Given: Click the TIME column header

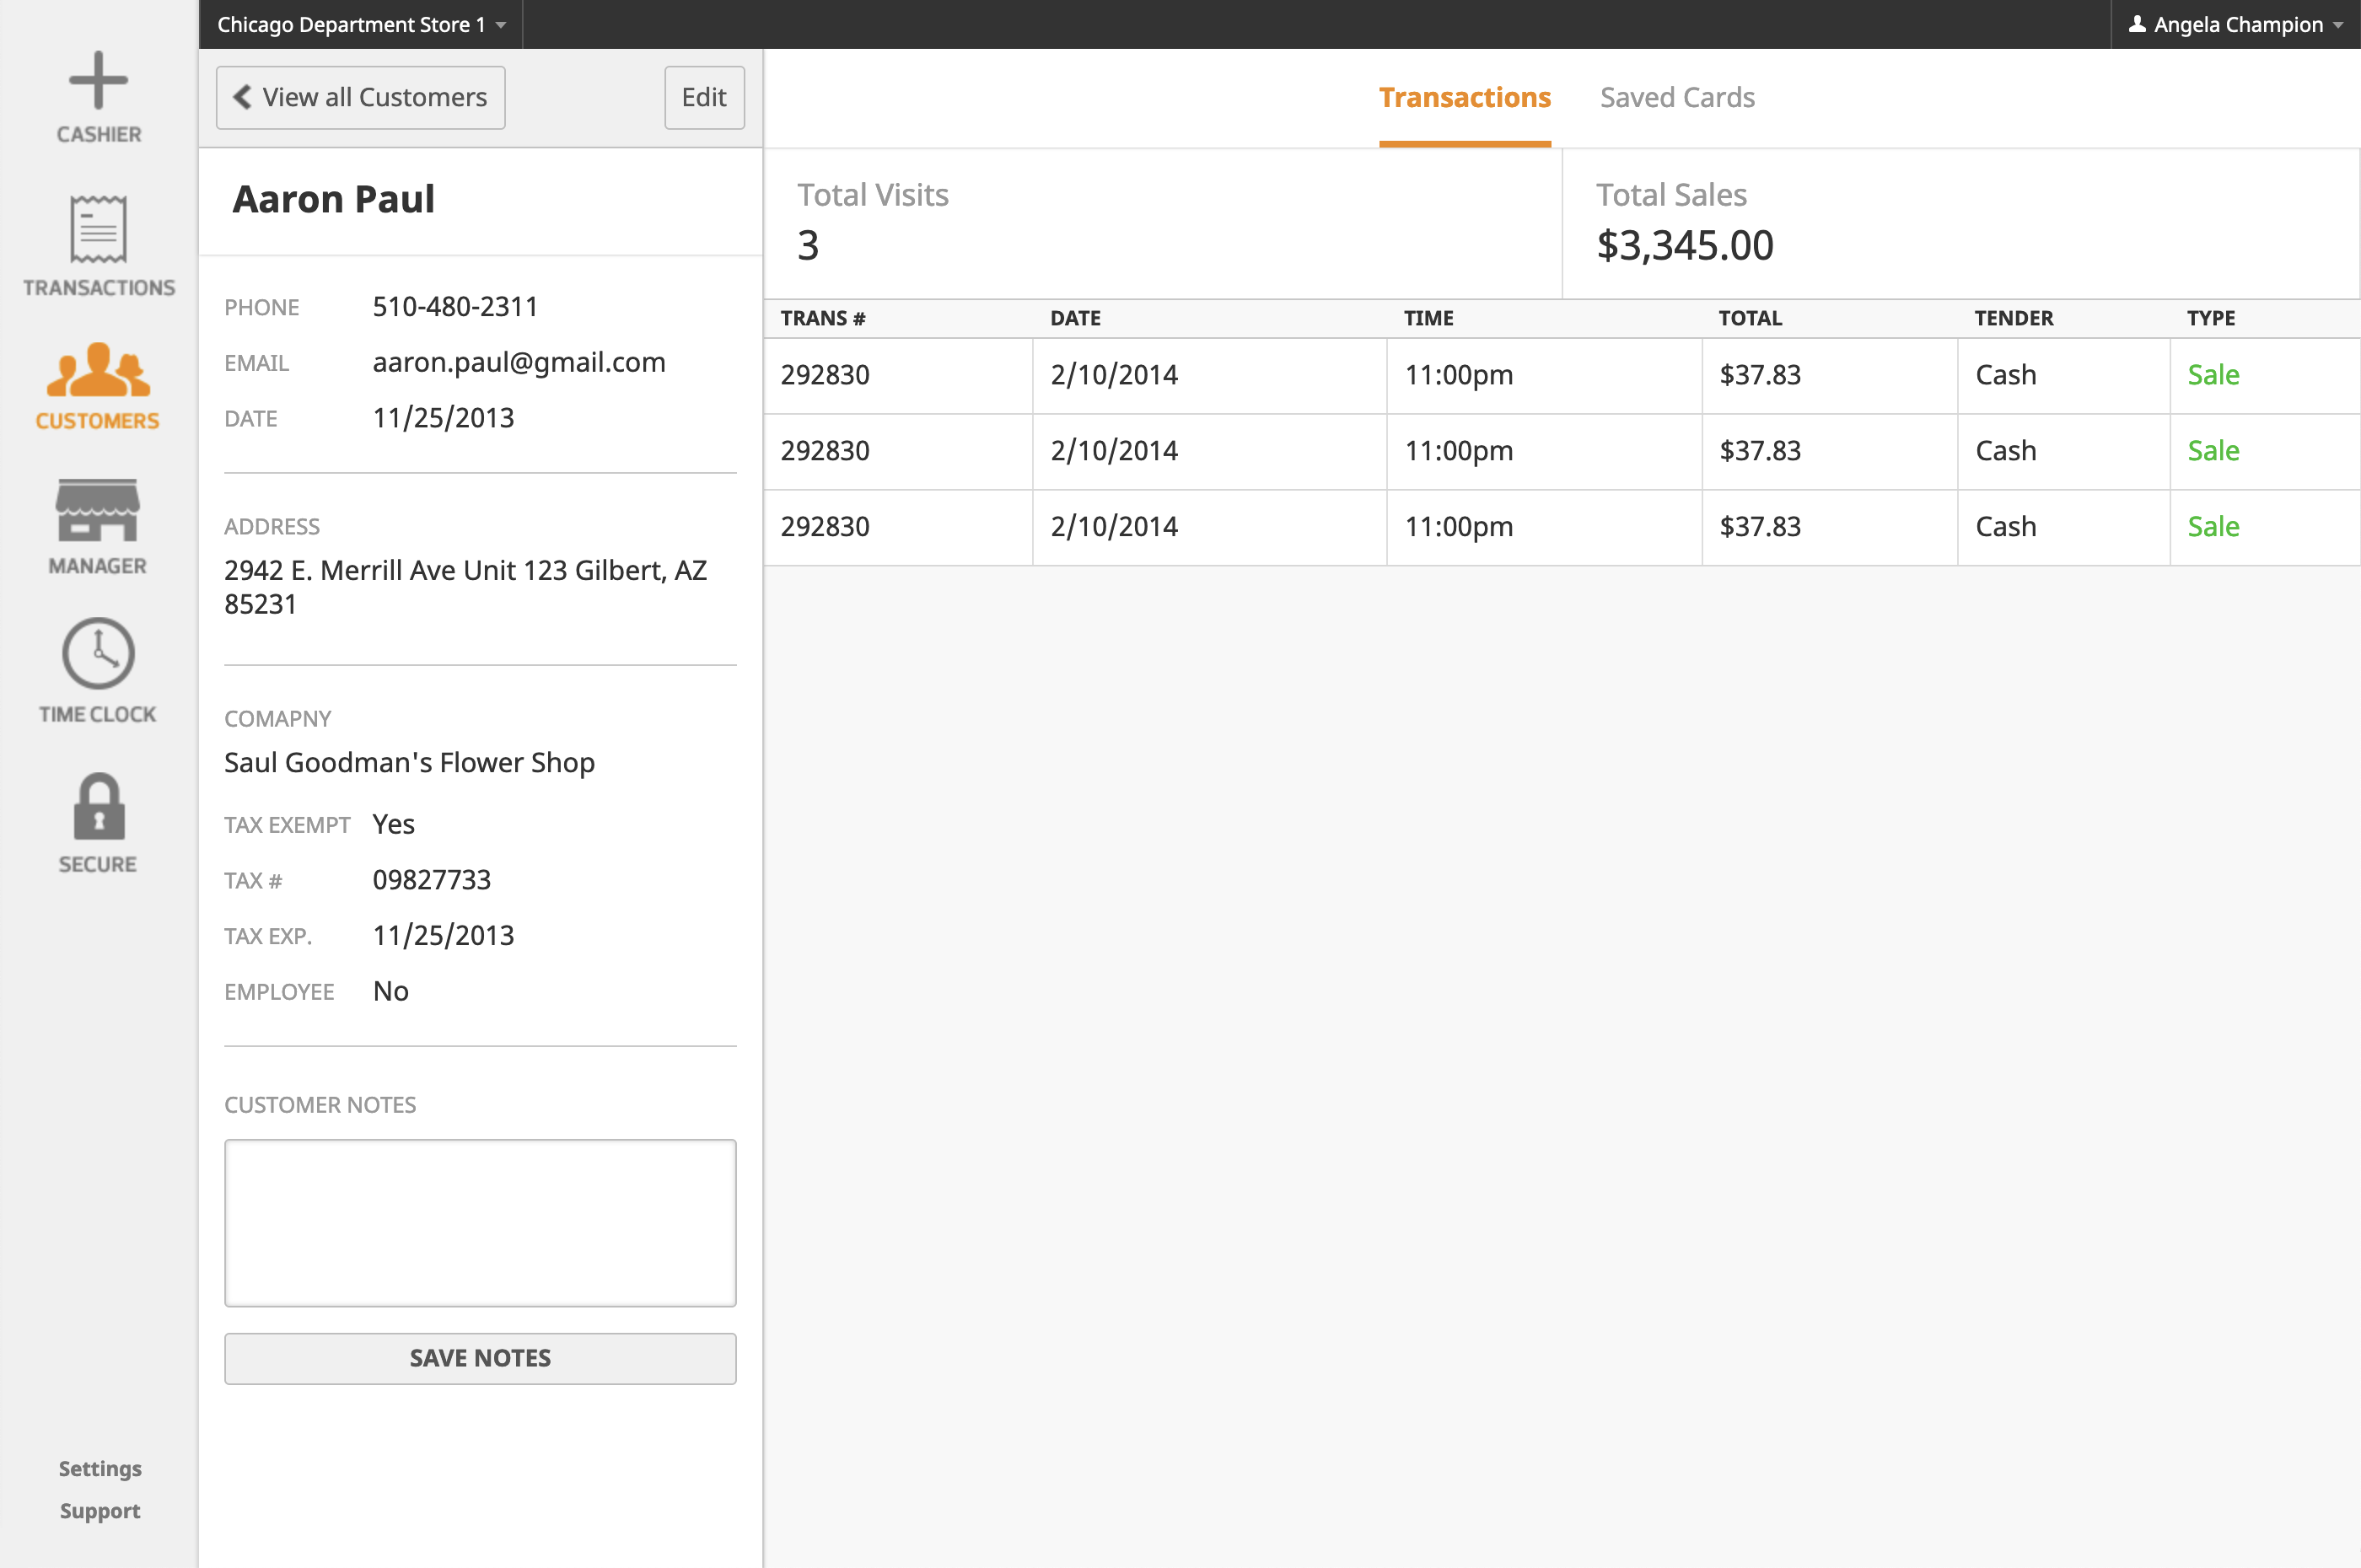Looking at the screenshot, I should 1428,318.
